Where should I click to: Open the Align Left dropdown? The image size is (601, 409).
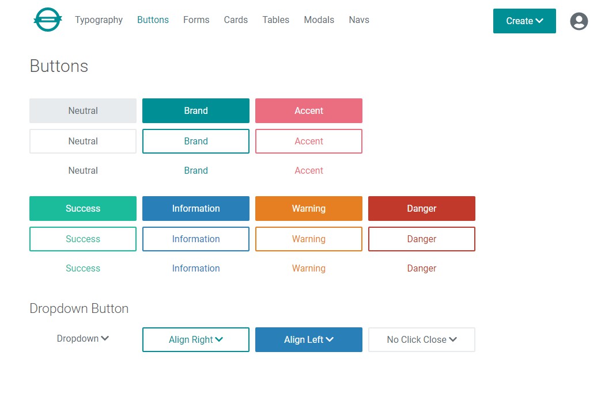click(309, 340)
